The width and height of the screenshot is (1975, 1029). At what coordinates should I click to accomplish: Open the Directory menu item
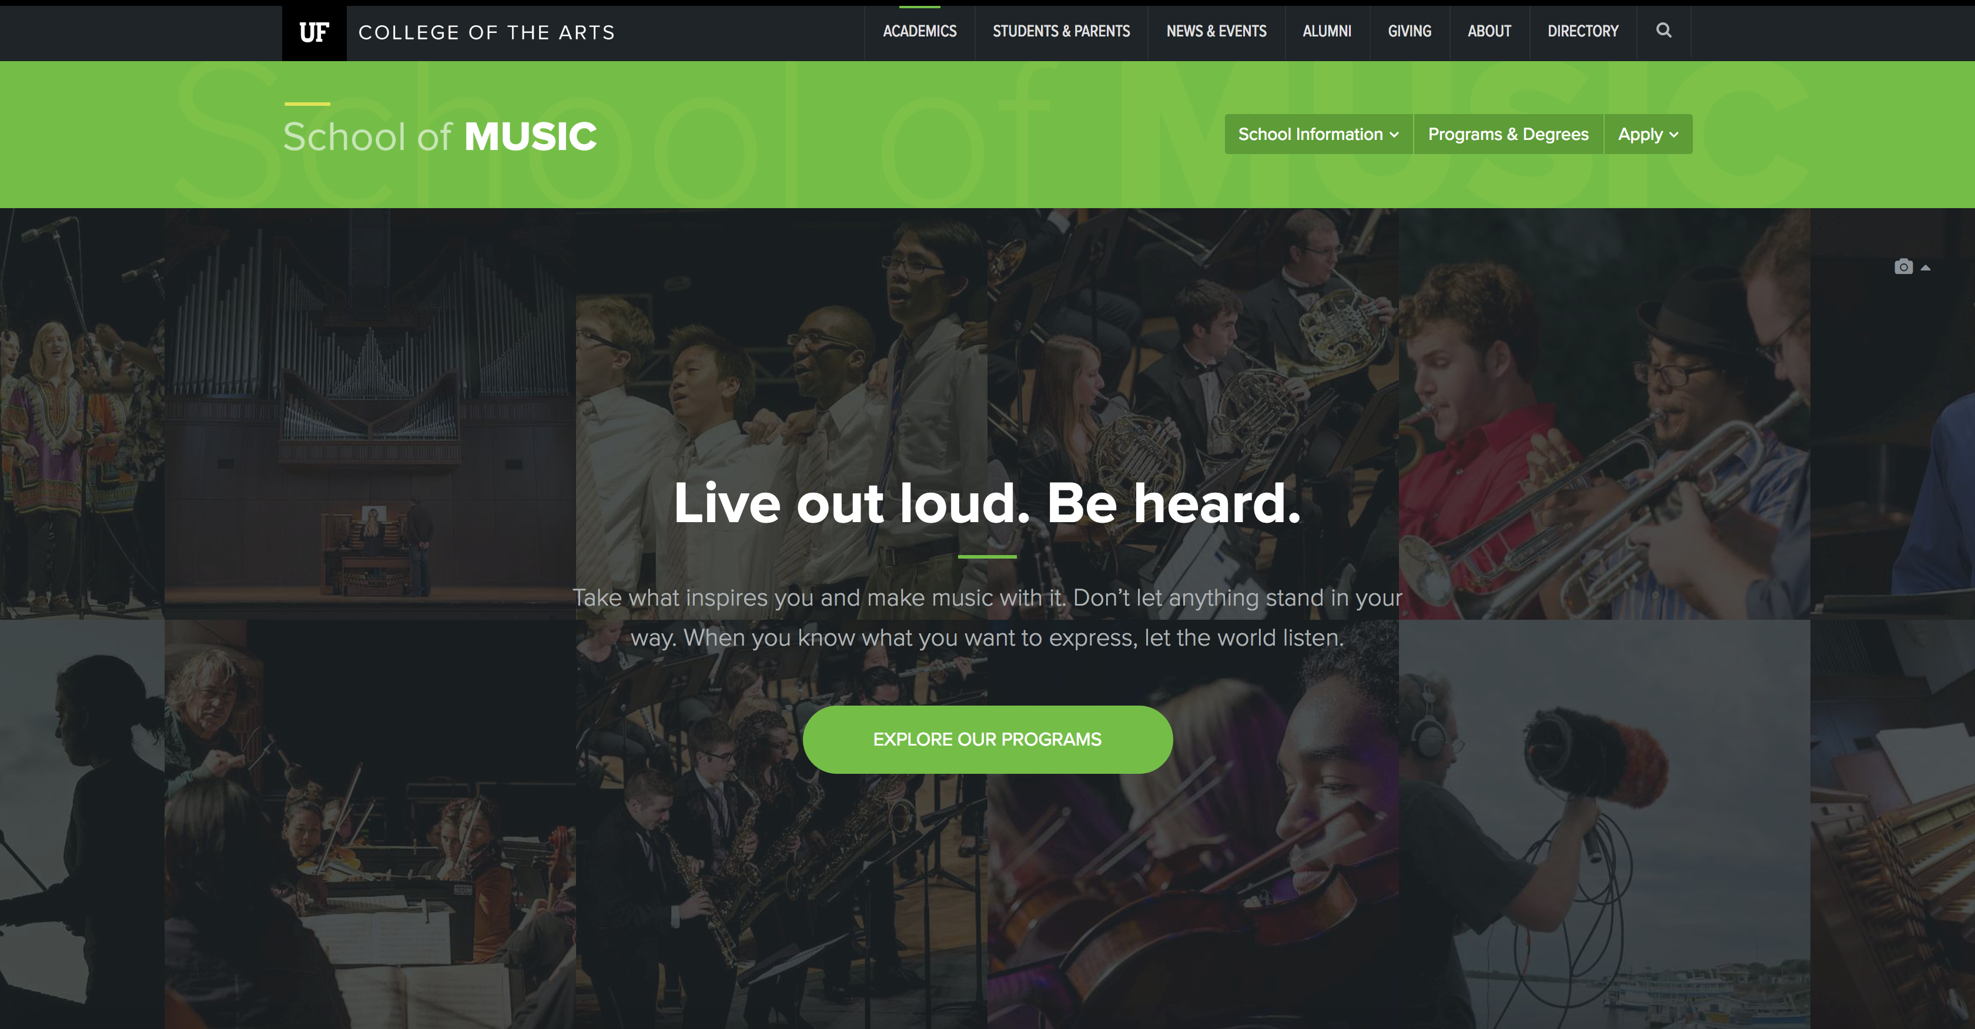pos(1582,31)
